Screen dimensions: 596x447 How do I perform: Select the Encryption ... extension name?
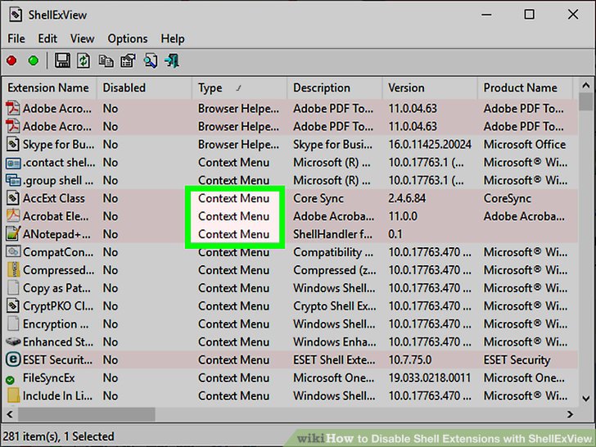pyautogui.click(x=56, y=324)
